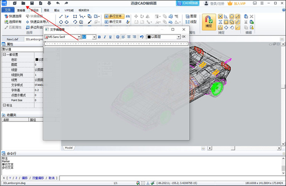Screen dimensions: 286x186
Task: Redo the action with the forward arrow
Action: coord(66,3)
